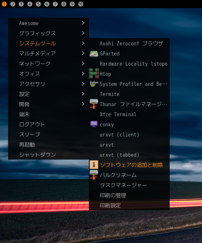Launch Hardware Locality lstopo
Viewport: 202px width, 243px height.
(x=129, y=64)
